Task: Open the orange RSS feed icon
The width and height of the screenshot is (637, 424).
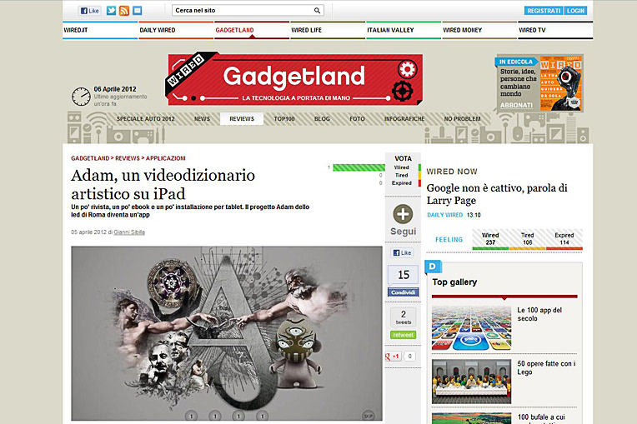Action: pos(124,11)
